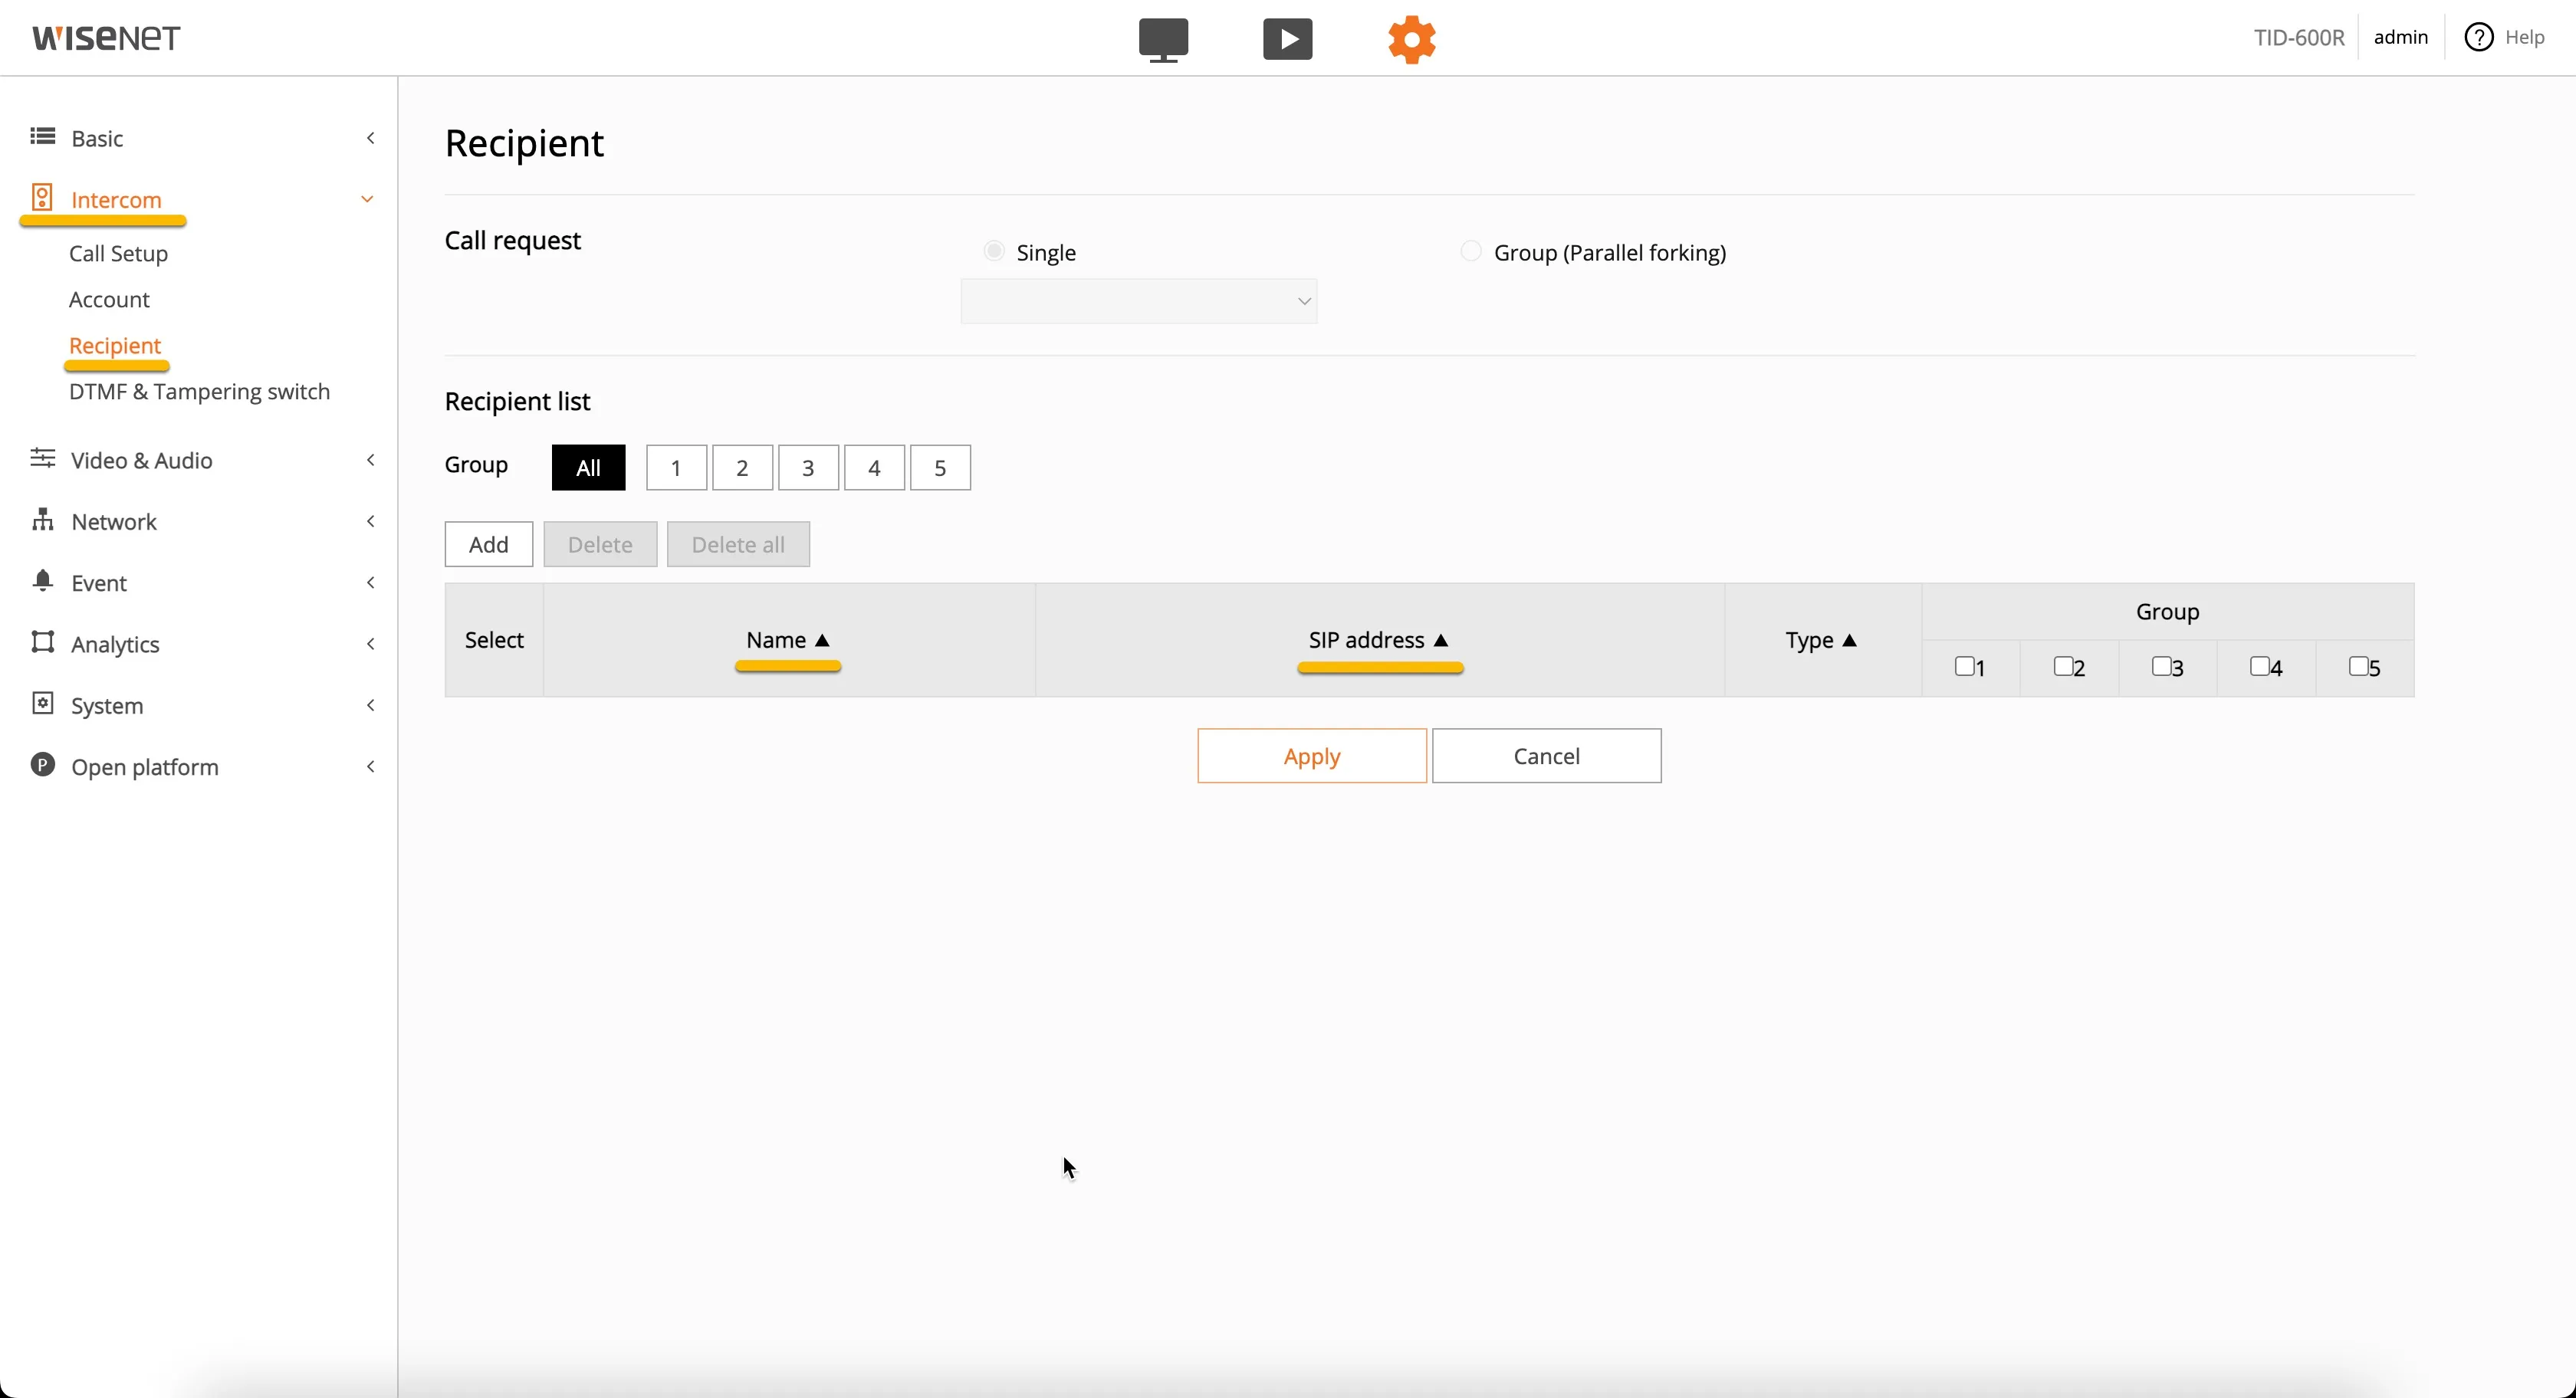Click the Event bell icon
The width and height of the screenshot is (2576, 1398).
point(42,581)
